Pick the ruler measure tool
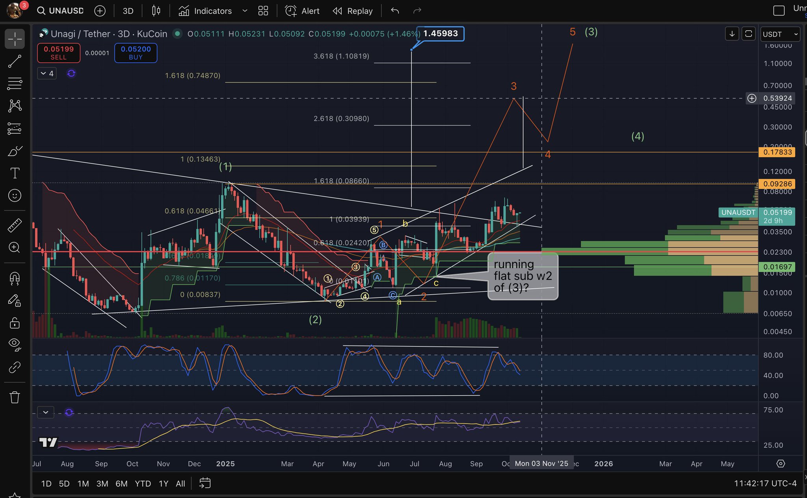This screenshot has width=807, height=498. [15, 225]
